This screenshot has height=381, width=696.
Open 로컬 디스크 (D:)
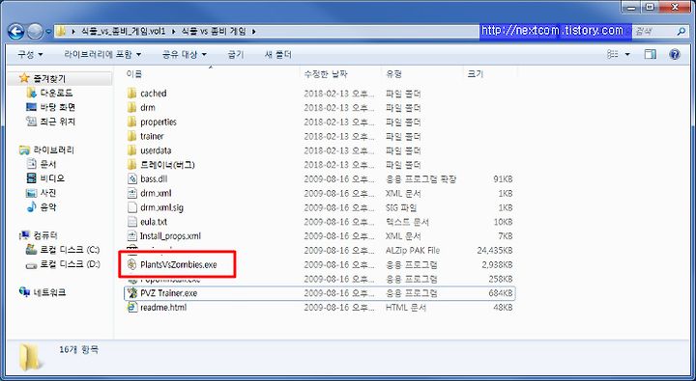(x=70, y=264)
